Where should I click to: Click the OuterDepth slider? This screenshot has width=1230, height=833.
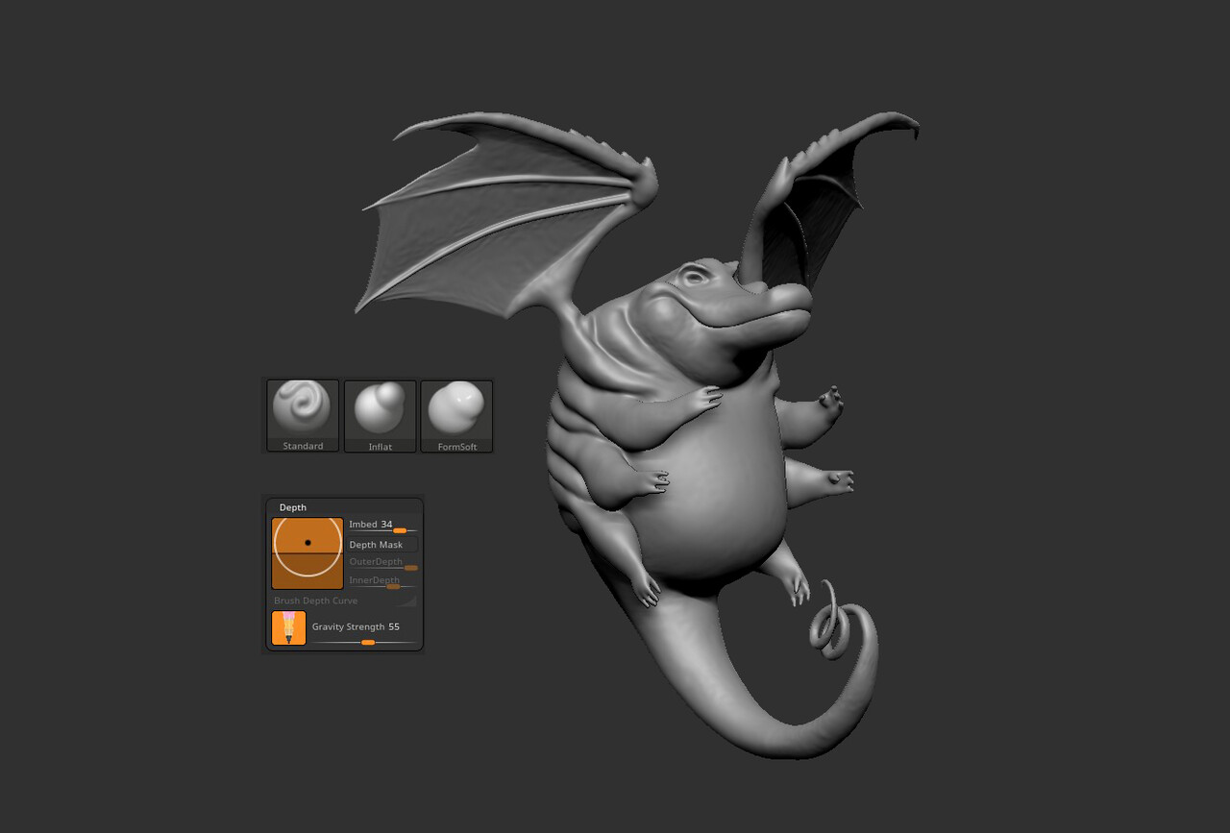pyautogui.click(x=382, y=563)
